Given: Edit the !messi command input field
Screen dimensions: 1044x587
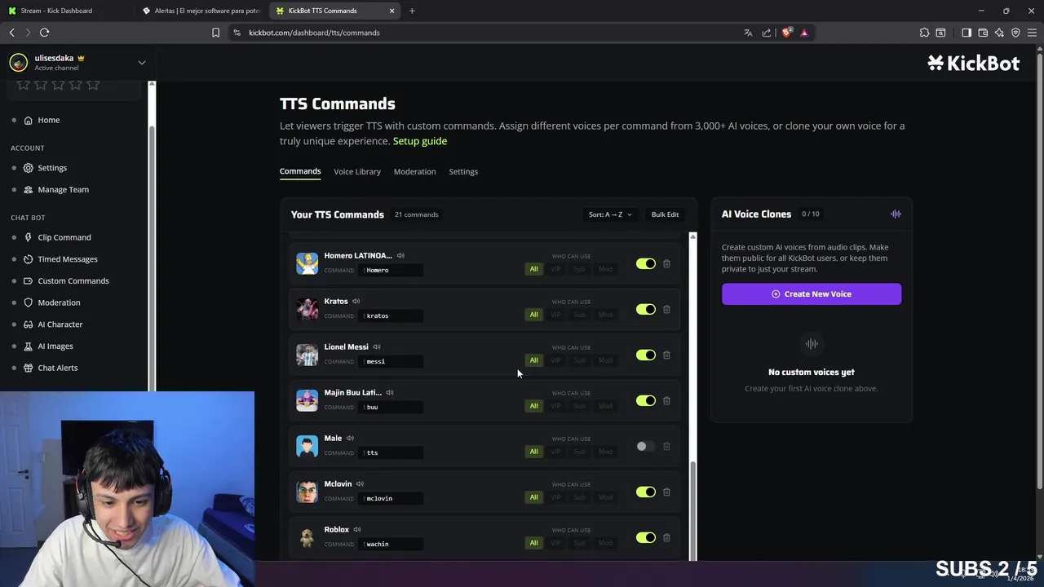Looking at the screenshot, I should [x=391, y=361].
